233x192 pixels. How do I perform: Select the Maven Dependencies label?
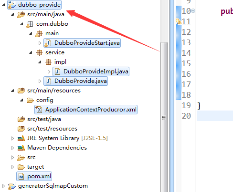tap(57, 148)
